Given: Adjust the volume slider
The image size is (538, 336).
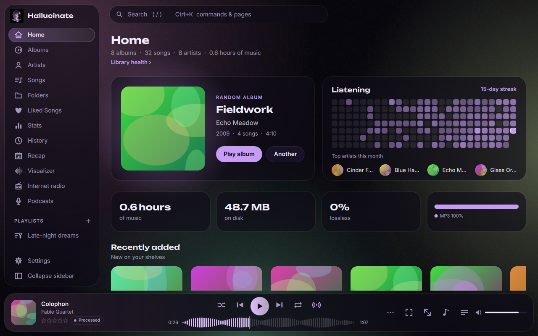Looking at the screenshot, I should pos(506,312).
